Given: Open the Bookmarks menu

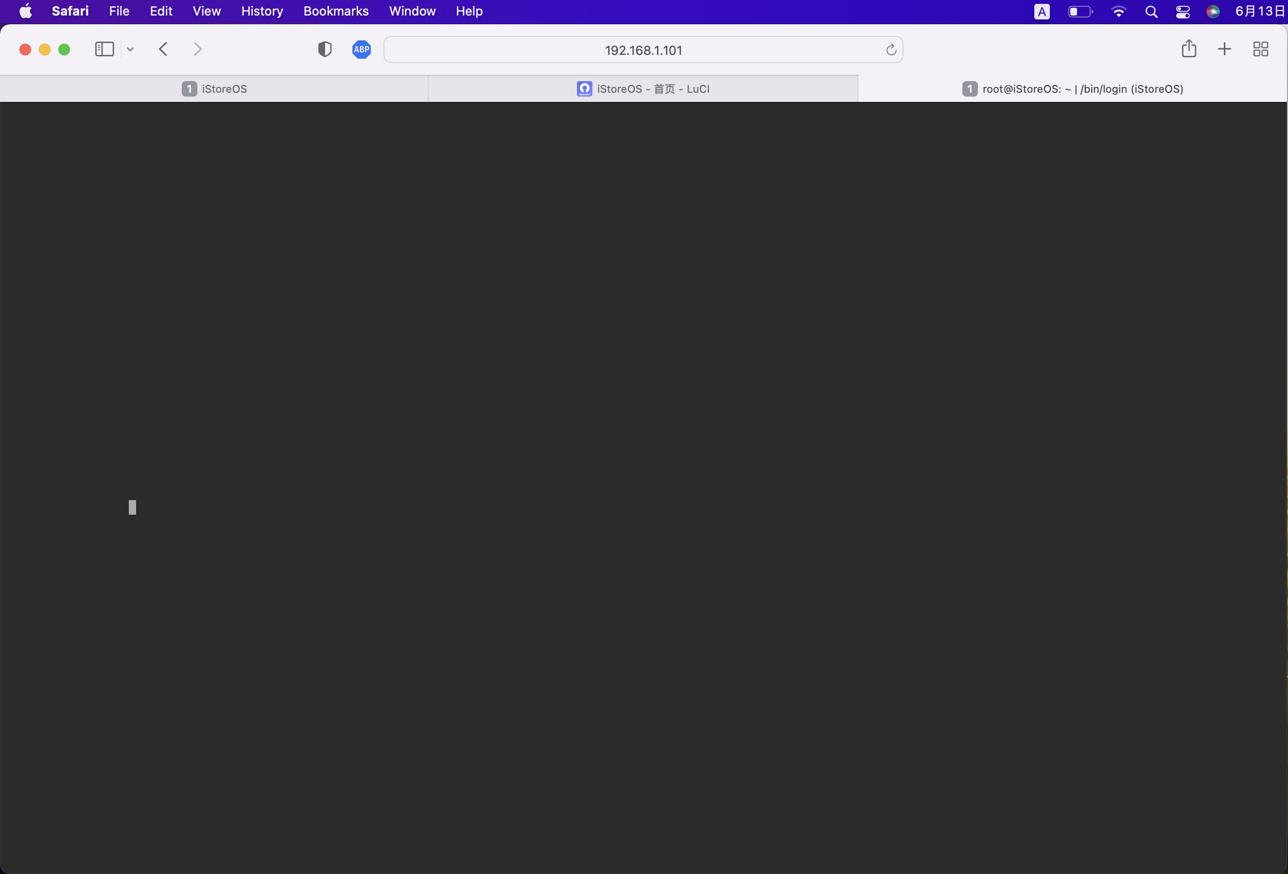Looking at the screenshot, I should pos(336,11).
